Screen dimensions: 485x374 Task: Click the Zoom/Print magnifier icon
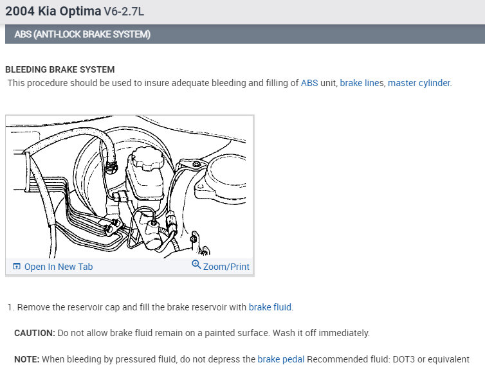click(x=196, y=264)
